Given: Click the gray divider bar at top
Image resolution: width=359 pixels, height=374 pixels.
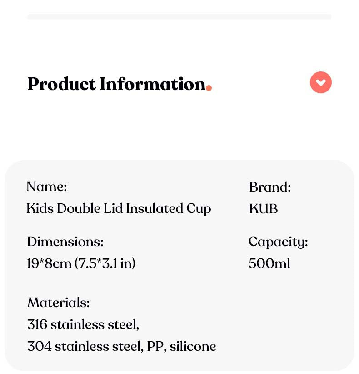Looking at the screenshot, I should click(179, 17).
